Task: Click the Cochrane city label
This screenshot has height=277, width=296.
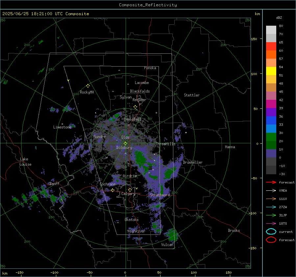Action: [x=108, y=184]
